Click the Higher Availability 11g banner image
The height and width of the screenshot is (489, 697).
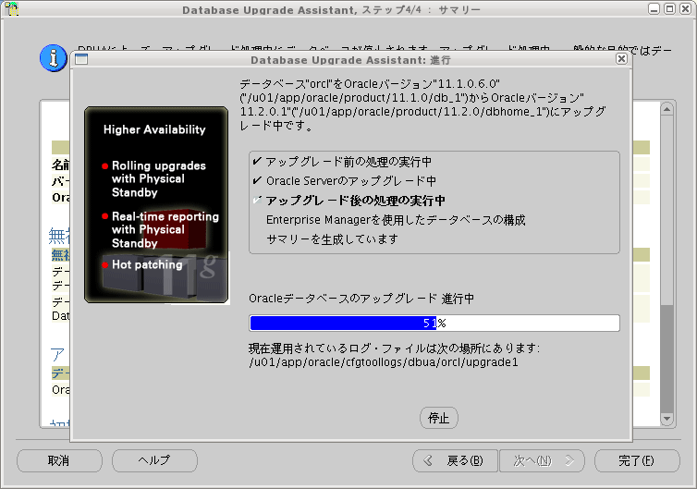(156, 204)
